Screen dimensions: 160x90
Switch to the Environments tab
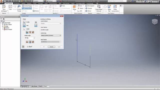pyautogui.click(x=53, y=3)
